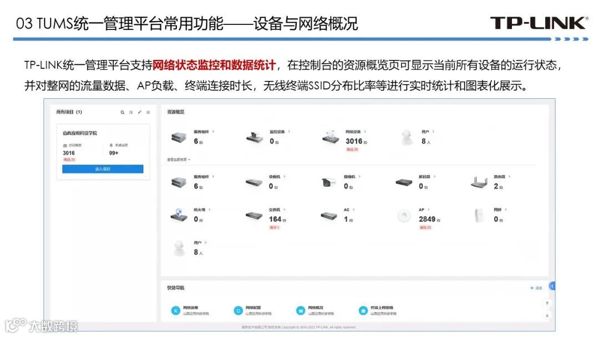Image resolution: width=599 pixels, height=337 pixels.
Task: Click the 路由器 router icon with antennas
Action: (x=479, y=182)
